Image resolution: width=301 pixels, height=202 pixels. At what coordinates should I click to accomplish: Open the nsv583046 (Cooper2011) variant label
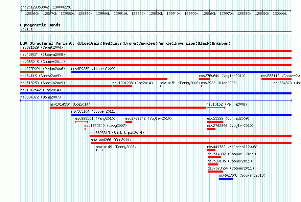43,62
